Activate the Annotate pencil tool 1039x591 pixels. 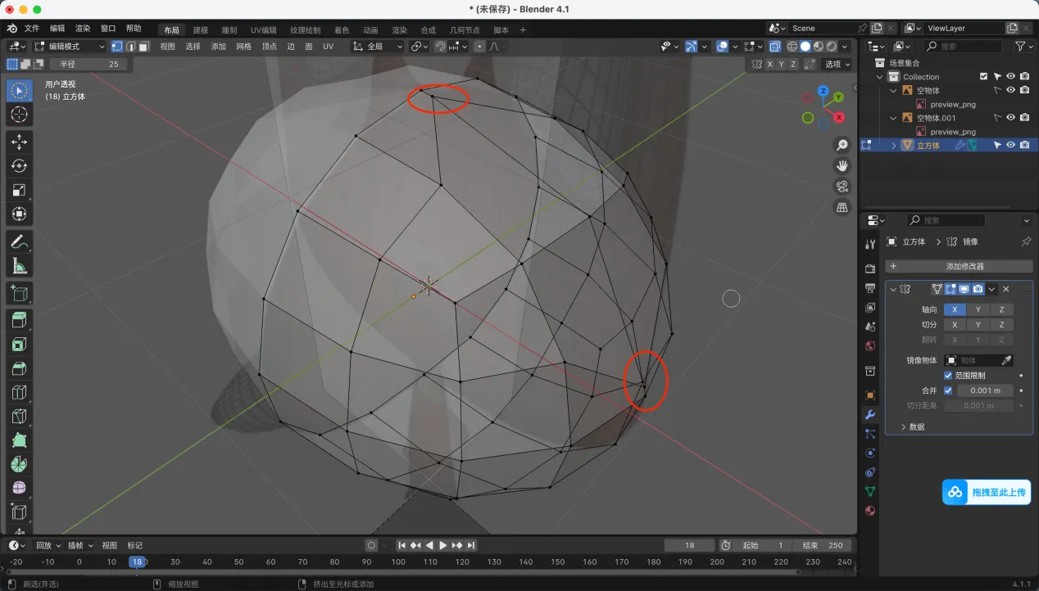point(20,241)
